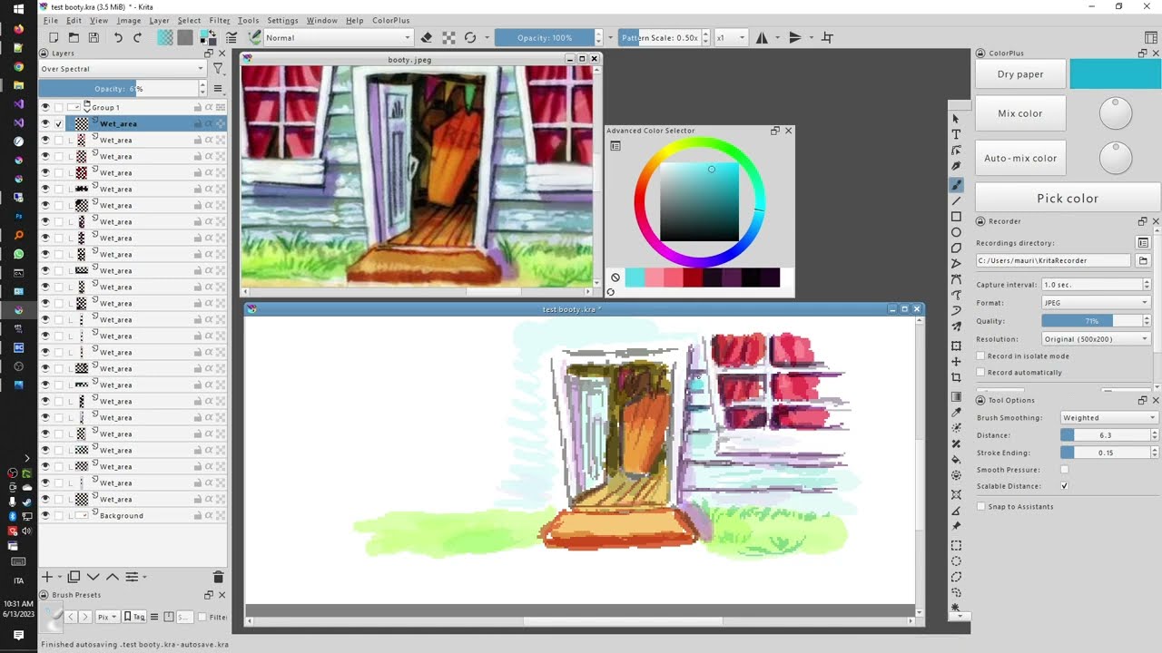
Task: Open the File menu
Action: 51,20
